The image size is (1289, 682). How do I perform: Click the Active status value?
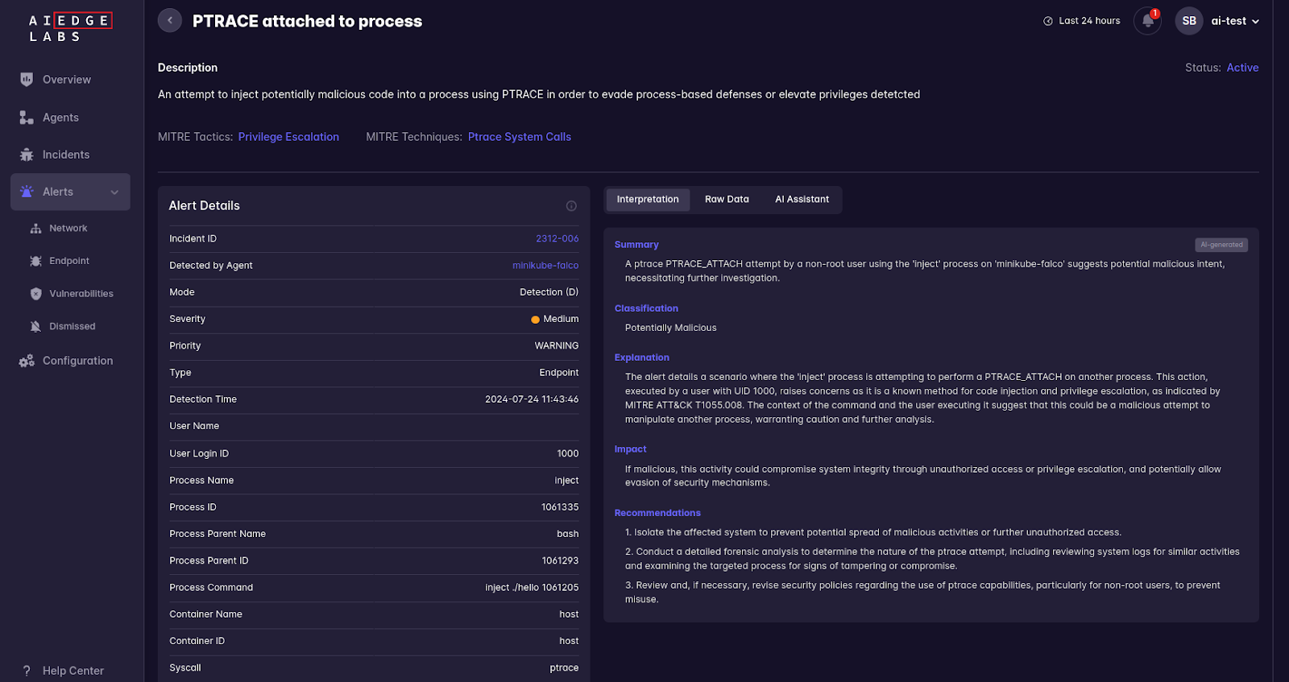coord(1242,68)
